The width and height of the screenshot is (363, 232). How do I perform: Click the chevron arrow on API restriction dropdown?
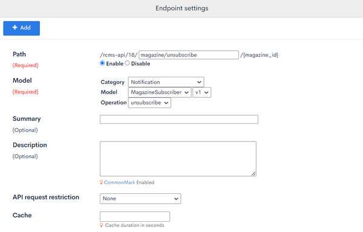(176, 199)
